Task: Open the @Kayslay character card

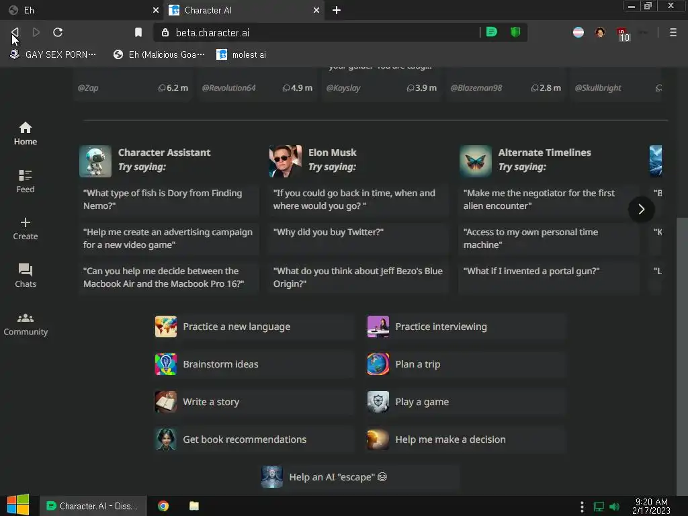Action: 382,84
